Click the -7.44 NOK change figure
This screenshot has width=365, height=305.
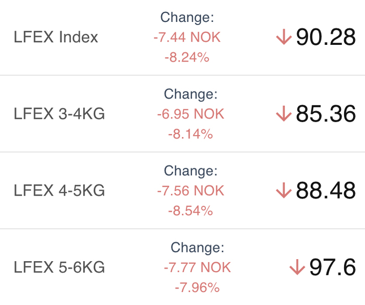[x=187, y=37]
